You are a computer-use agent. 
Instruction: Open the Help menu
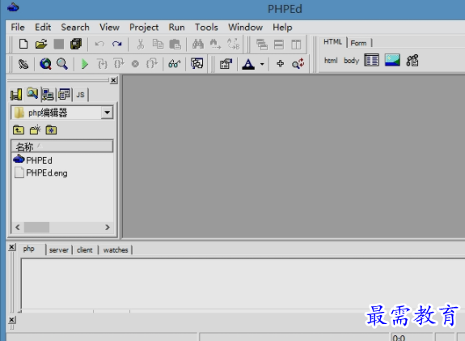(282, 28)
